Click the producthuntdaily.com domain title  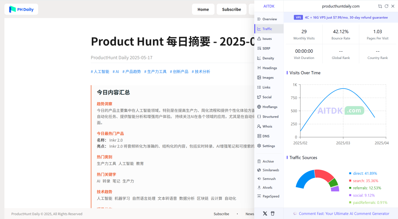tap(341, 6)
